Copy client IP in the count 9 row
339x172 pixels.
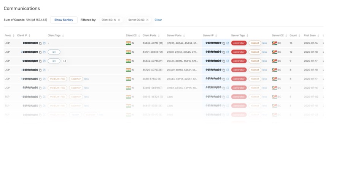click(40, 61)
